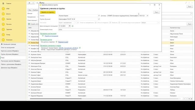The image size is (195, 110).
Task: Open the Главное section menu icon
Action: (3, 3)
